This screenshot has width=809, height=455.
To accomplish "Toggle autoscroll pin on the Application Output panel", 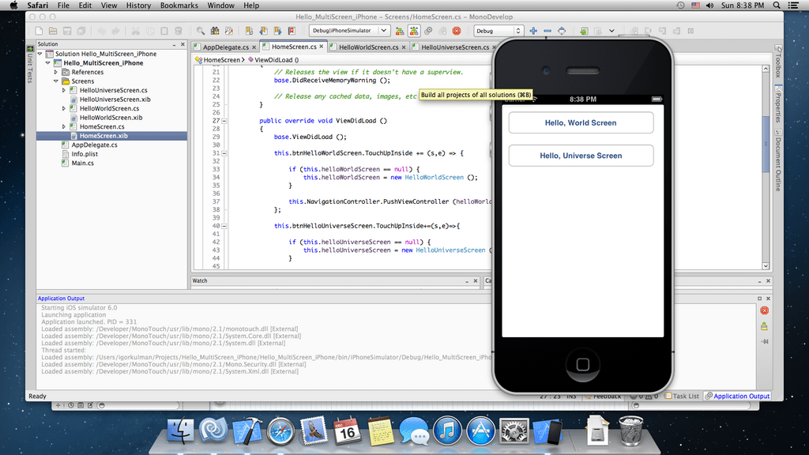I will click(x=764, y=340).
